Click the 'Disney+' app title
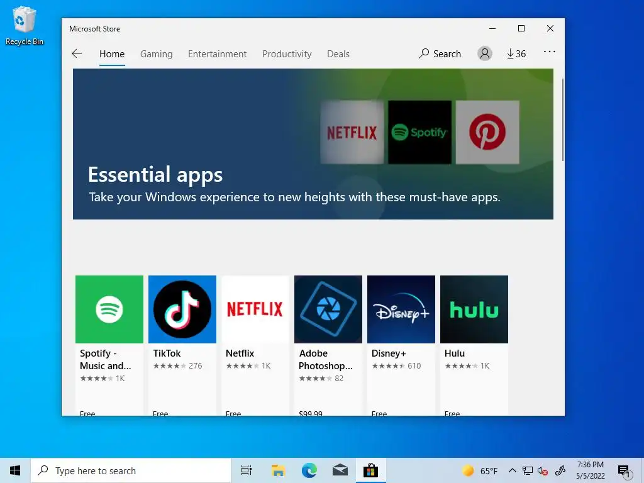644x483 pixels. point(389,353)
